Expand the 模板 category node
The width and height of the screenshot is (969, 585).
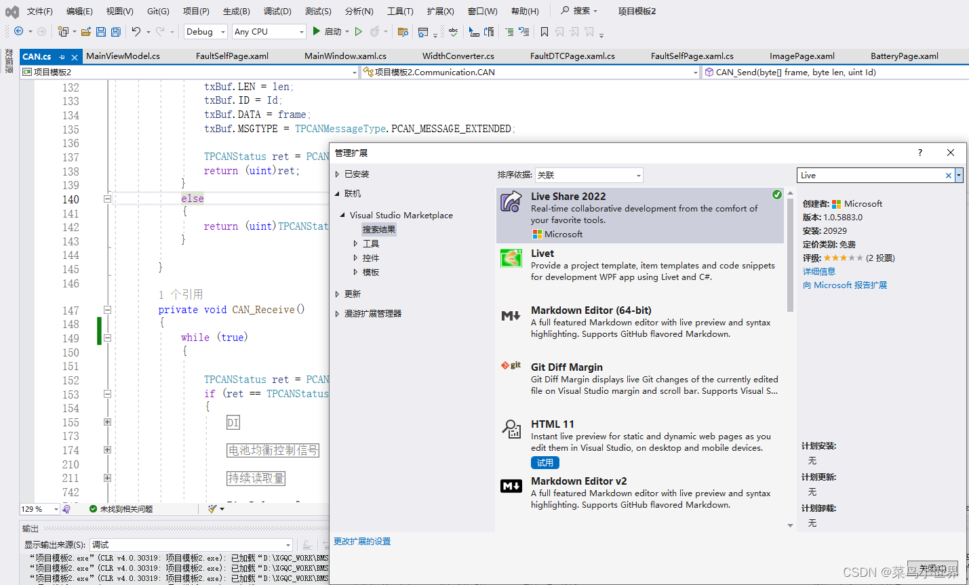click(355, 272)
